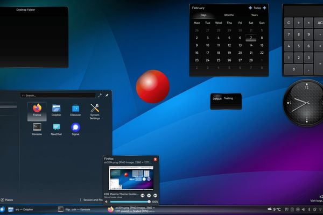Click the C button on calculator
The height and width of the screenshot is (215, 323).
pos(289,23)
